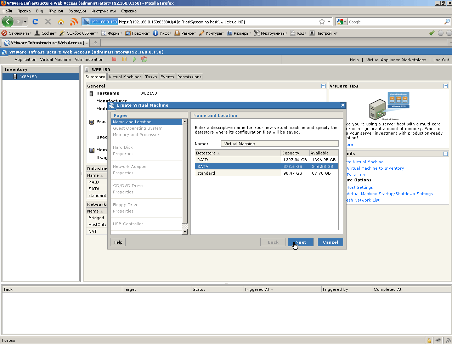The height and width of the screenshot is (345, 452).
Task: Select the RAID datastore row
Action: [x=266, y=160]
